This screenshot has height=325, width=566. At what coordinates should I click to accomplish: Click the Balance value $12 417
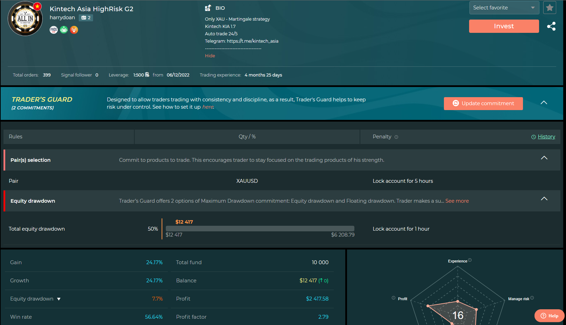tap(308, 281)
